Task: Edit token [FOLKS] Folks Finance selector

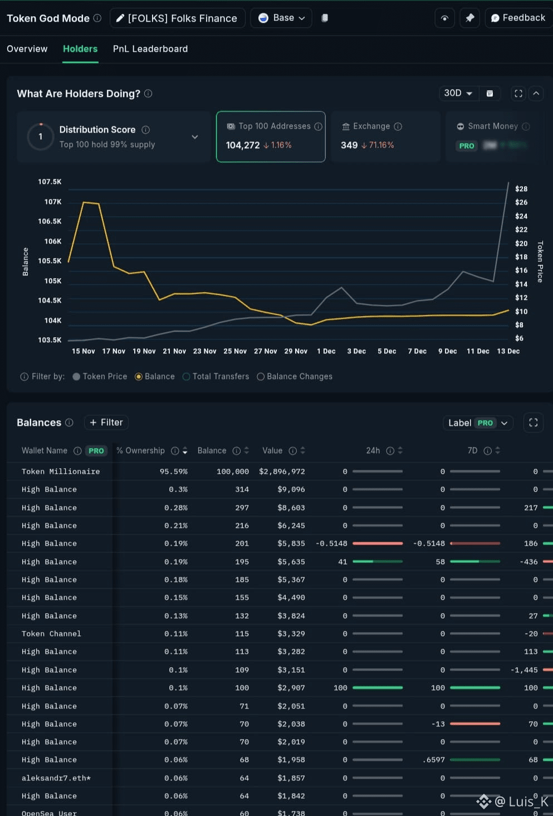Action: tap(177, 18)
